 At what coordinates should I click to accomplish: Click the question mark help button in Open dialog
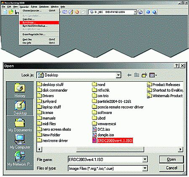pos(177,66)
